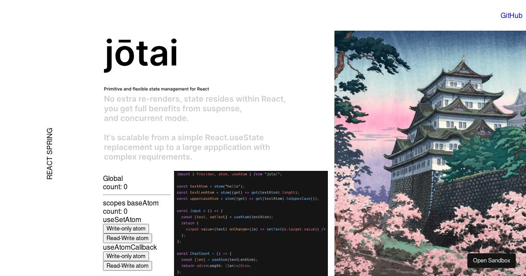This screenshot has width=526, height=276.
Task: Select the Global count text
Action: tap(115, 183)
